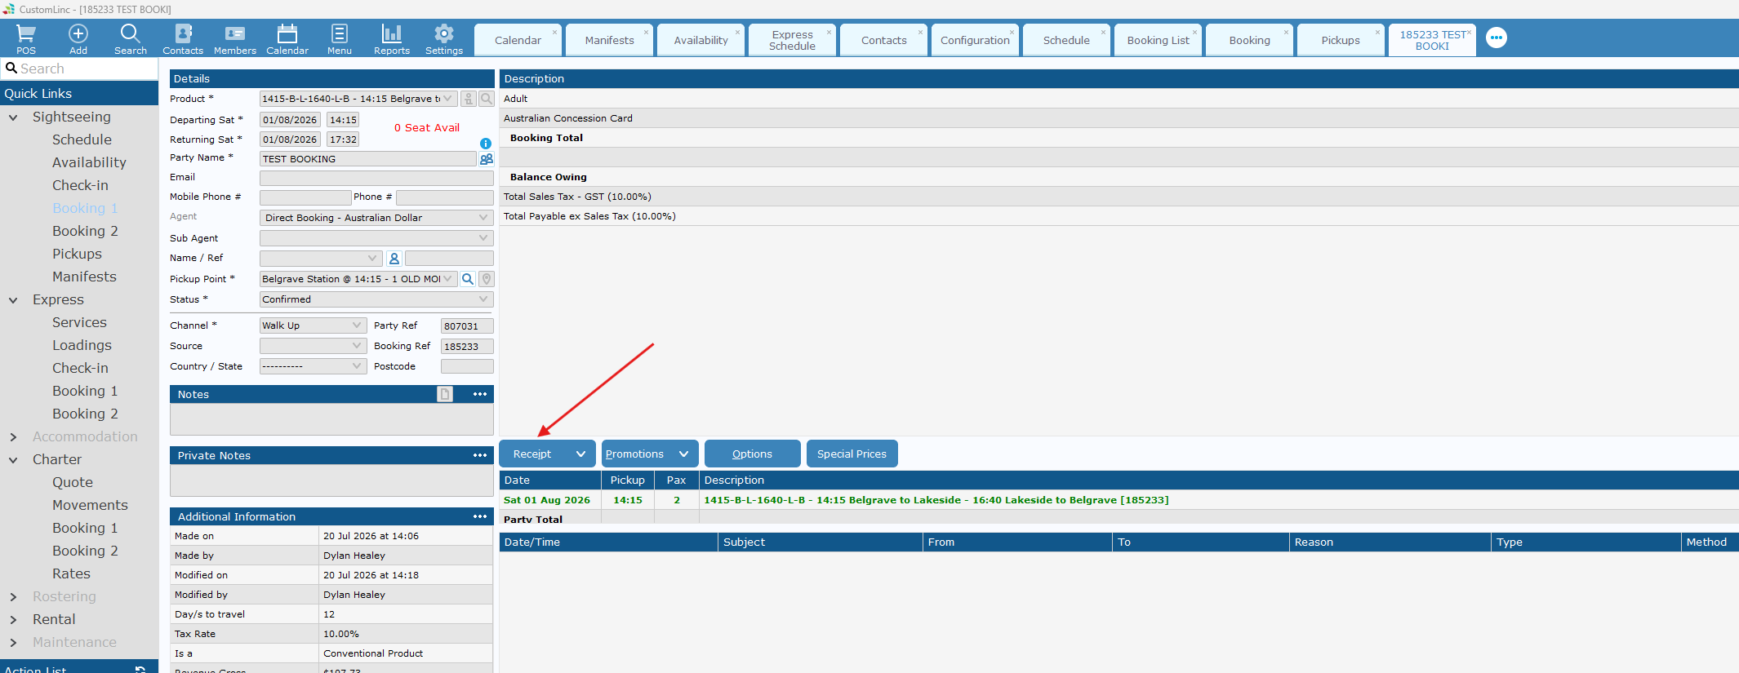
Task: Close the Calendar tab
Action: (x=554, y=33)
